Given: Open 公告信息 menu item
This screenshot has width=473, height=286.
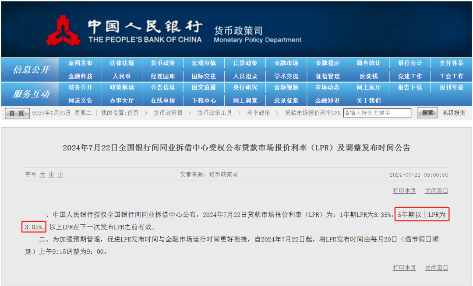Looking at the screenshot, I should point(162,87).
